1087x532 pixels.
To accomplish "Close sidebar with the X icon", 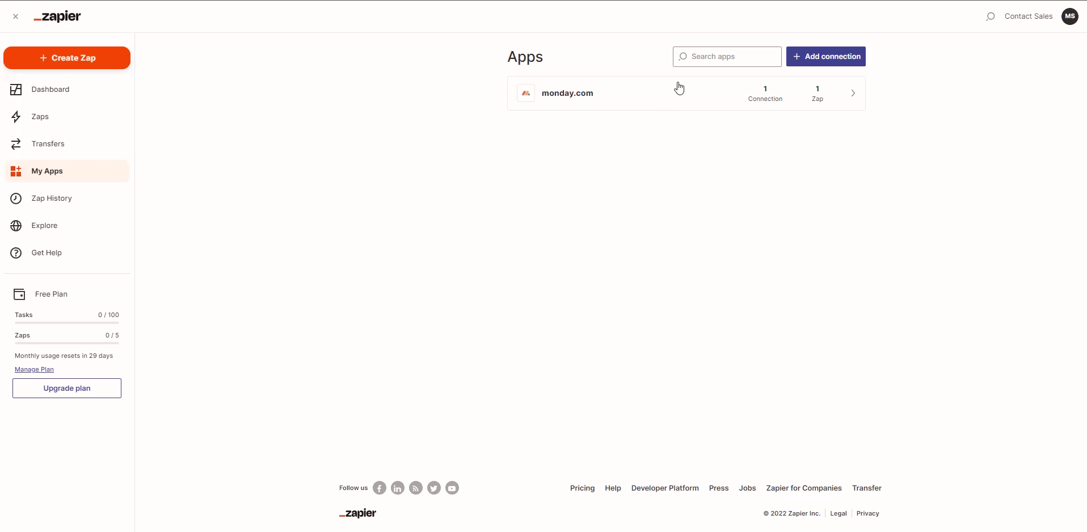I will 16,16.
